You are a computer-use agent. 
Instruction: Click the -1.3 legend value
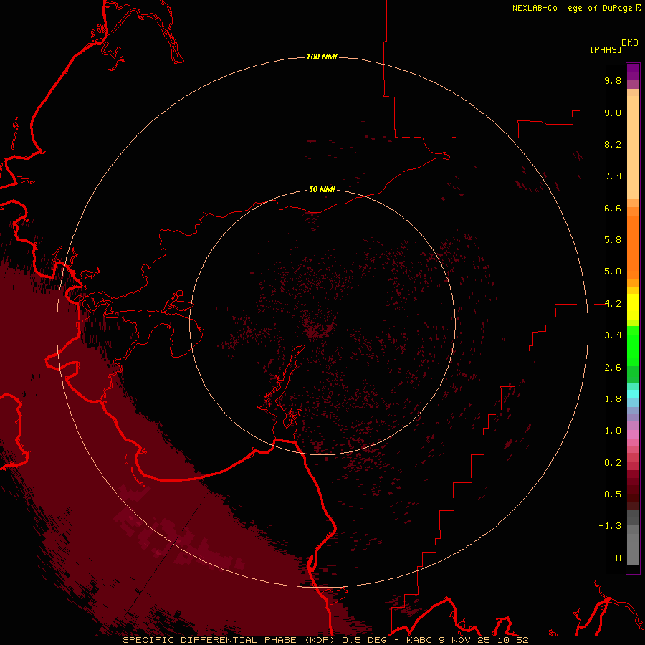point(610,526)
